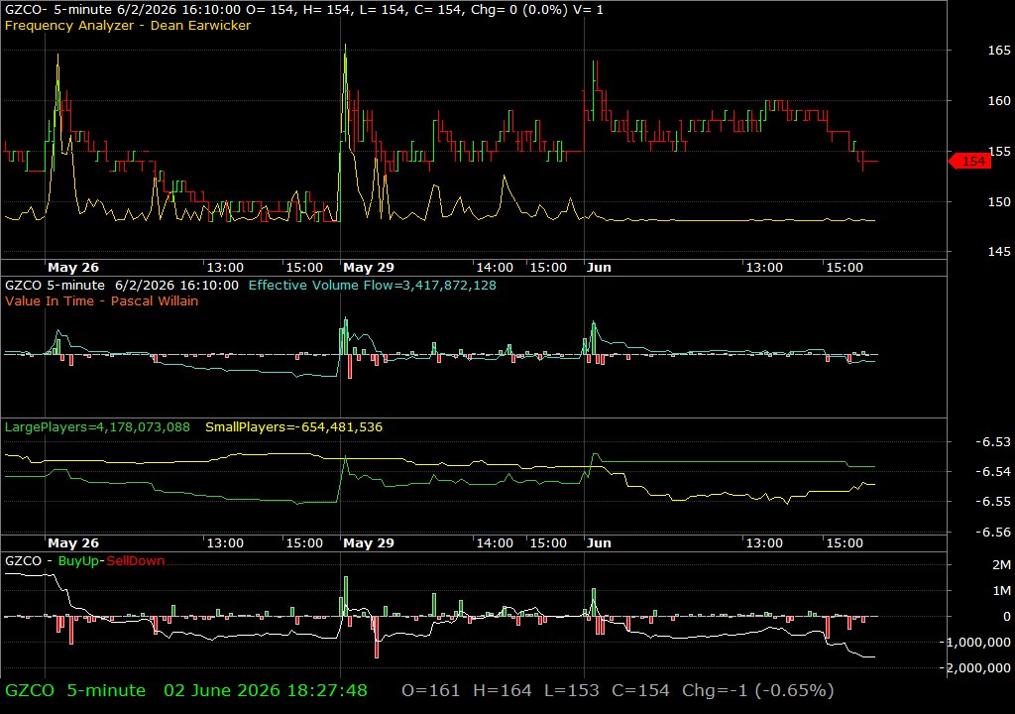Click the 14:00 tick on the lower time axis
The image size is (1015, 714).
point(496,543)
